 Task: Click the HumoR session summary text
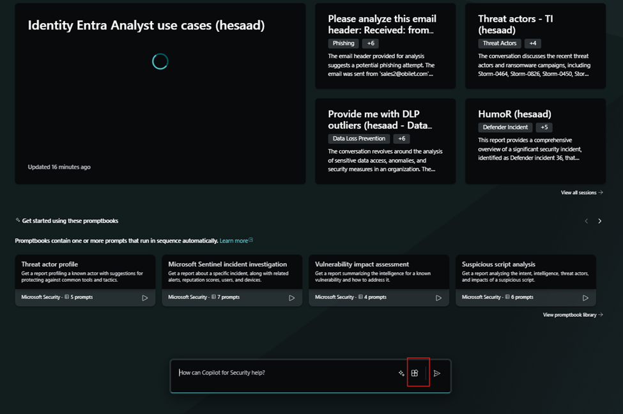coord(530,149)
